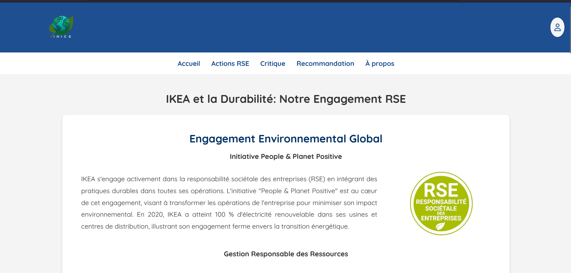571x273 pixels.
Task: Click the Engagement Environnemental Global heading
Action: tap(286, 139)
